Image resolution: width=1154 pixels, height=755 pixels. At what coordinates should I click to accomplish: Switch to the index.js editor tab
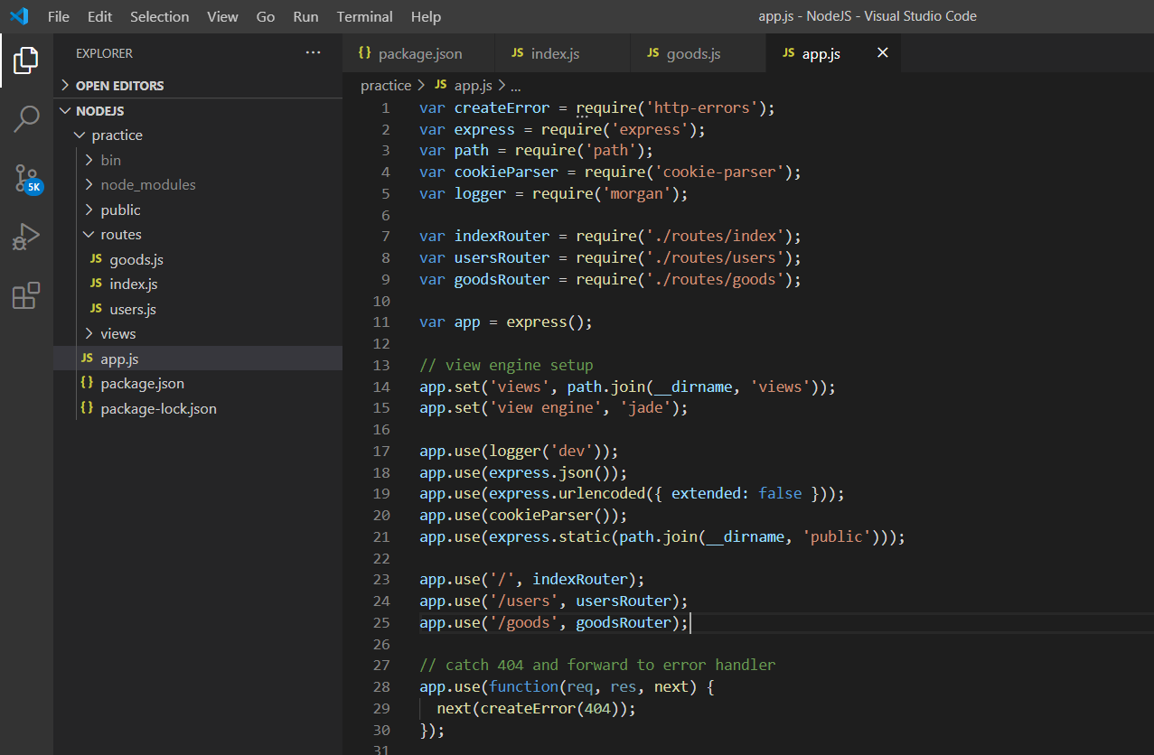point(563,53)
